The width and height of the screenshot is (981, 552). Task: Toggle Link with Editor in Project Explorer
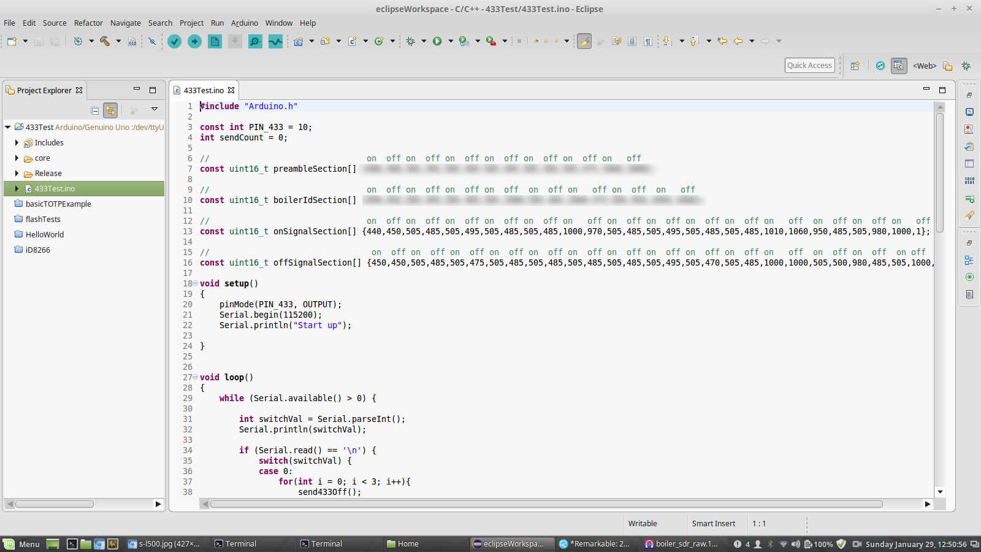pyautogui.click(x=110, y=110)
